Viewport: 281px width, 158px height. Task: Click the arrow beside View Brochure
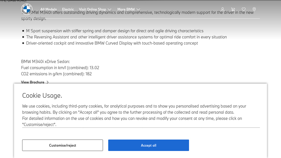click(47, 82)
